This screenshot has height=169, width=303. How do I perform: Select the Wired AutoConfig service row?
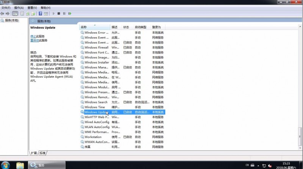point(122,122)
